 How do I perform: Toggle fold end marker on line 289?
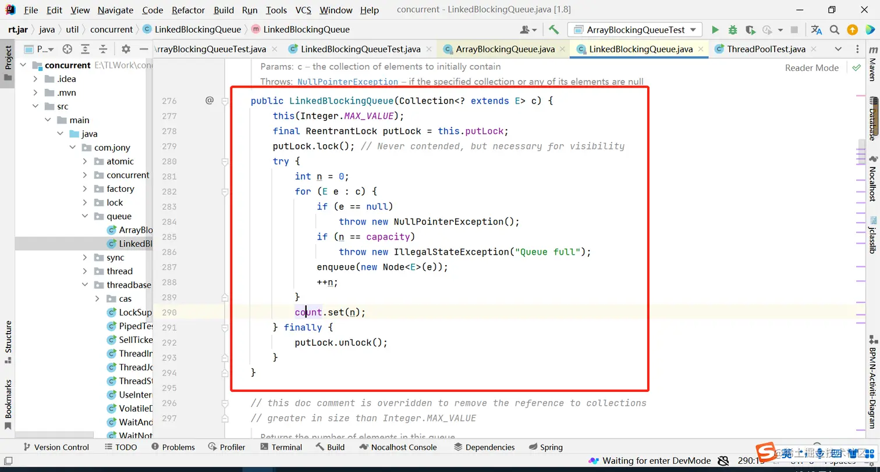[225, 298]
